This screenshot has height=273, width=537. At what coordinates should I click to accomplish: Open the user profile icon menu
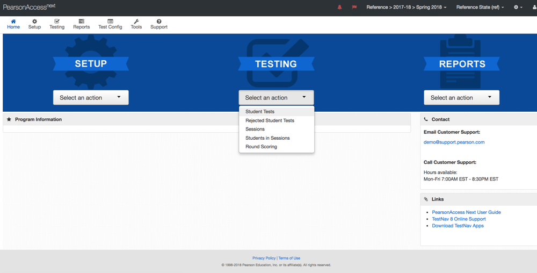534,8
